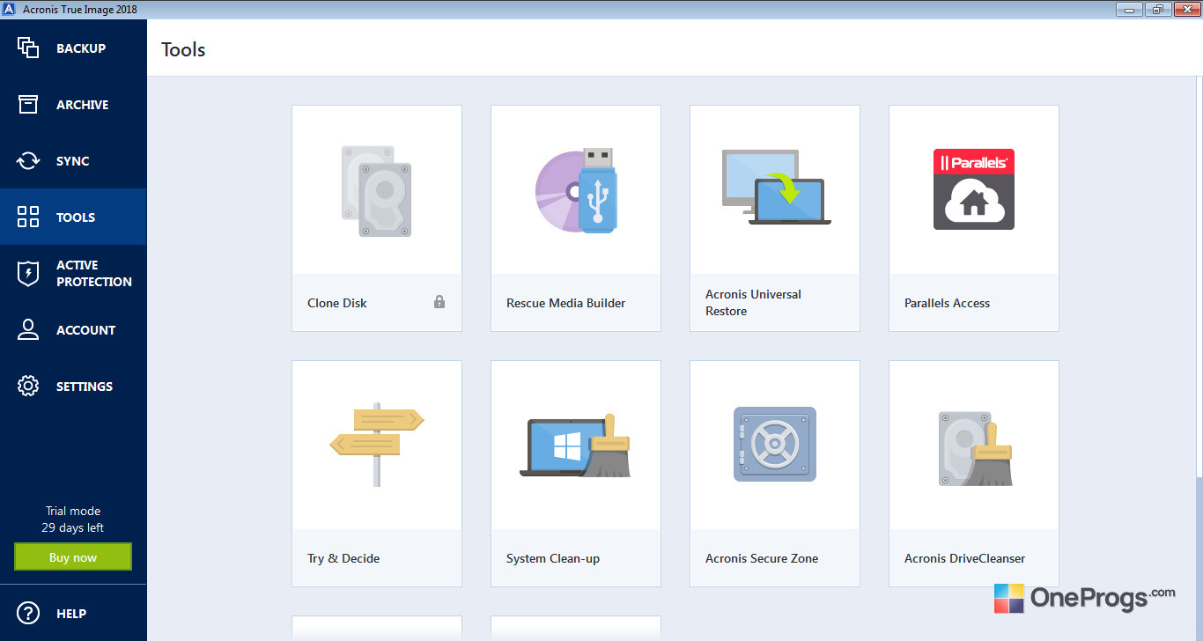Click the Try & Decide label
Viewport: 1203px width, 641px height.
pos(343,558)
